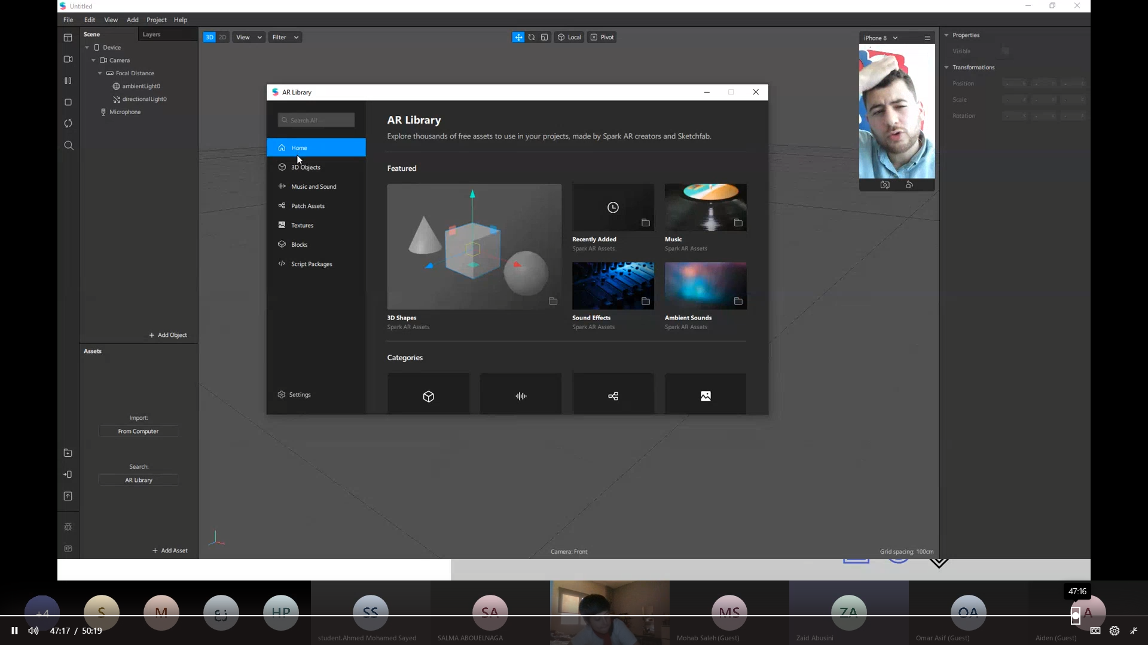Viewport: 1148px width, 645px height.
Task: Select the scale manipulator tool
Action: 544,37
